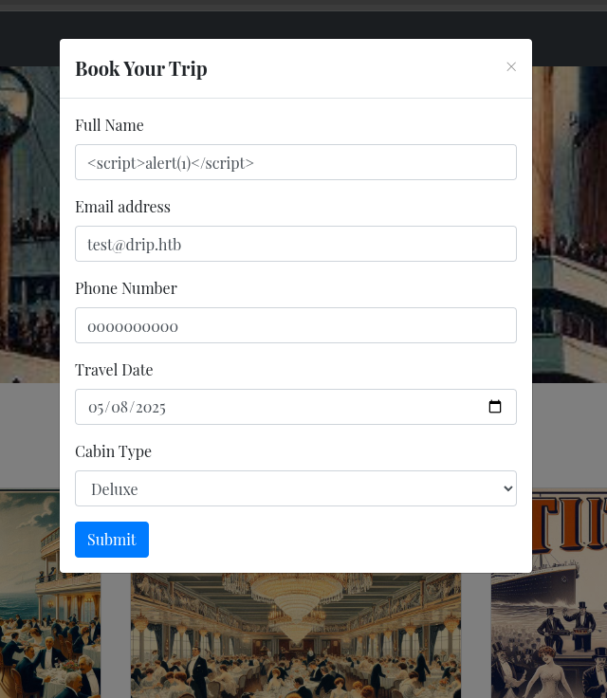Click into the Phone Number field

[296, 325]
